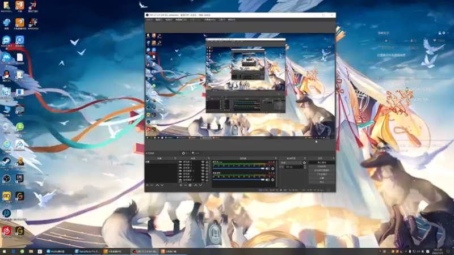Click the taskbar clock
Screen dimensions: 454x255
coord(438,251)
